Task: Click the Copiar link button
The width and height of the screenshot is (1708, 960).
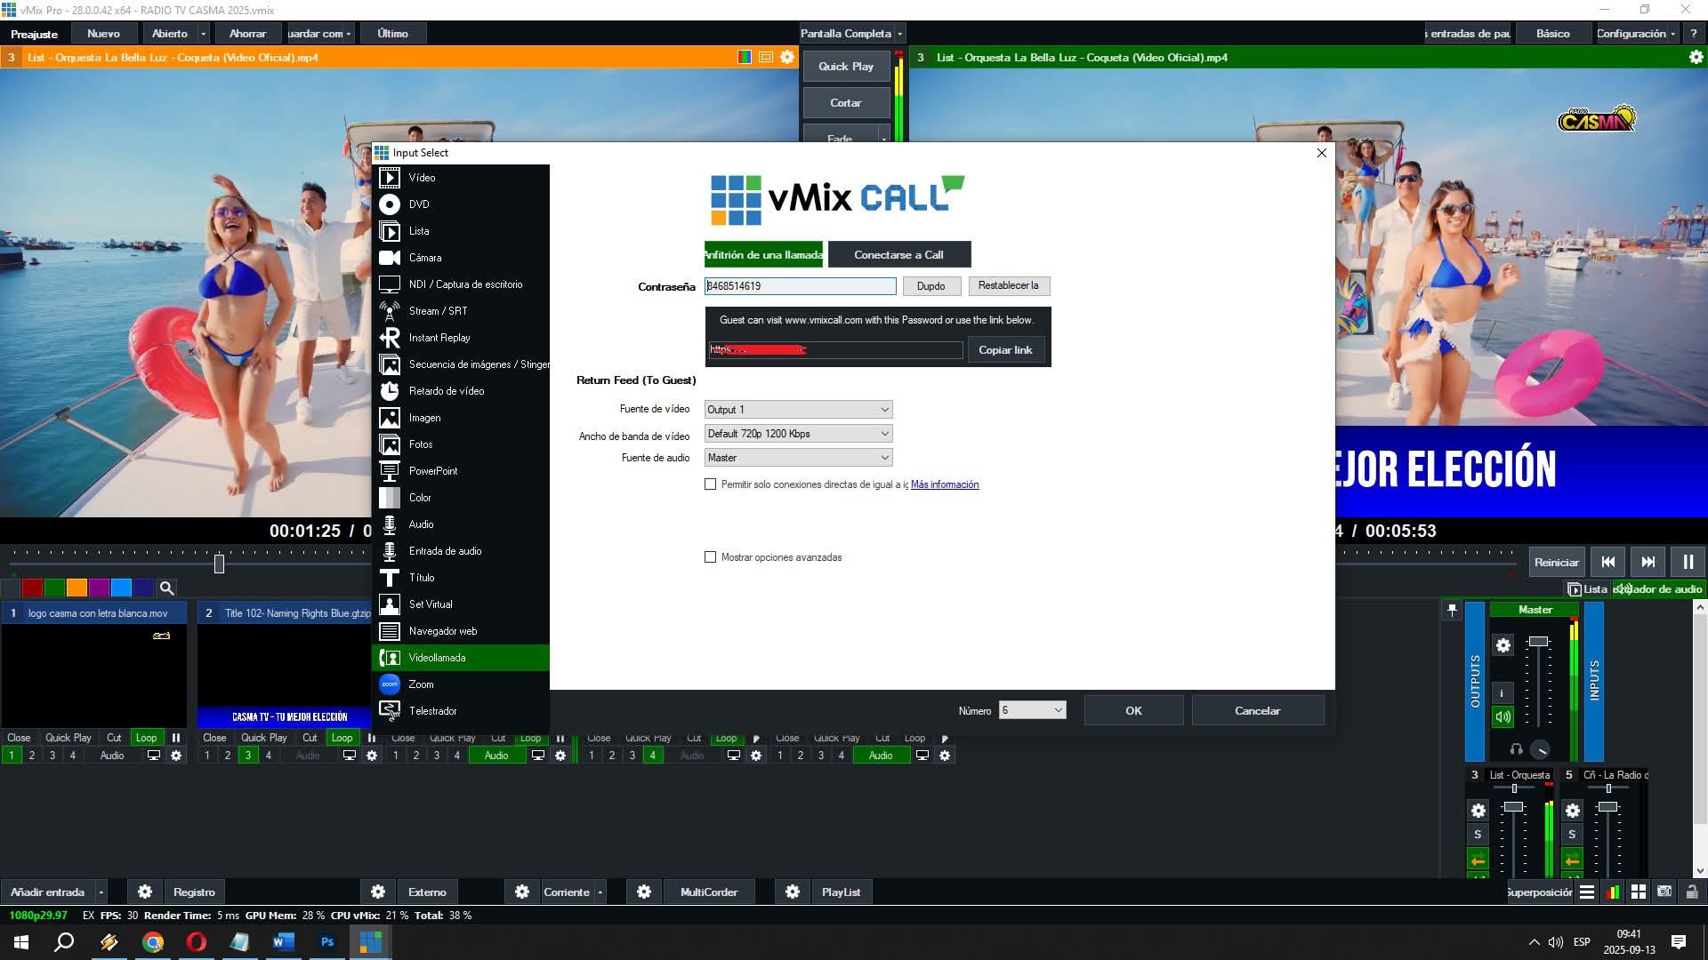Action: coord(1005,350)
